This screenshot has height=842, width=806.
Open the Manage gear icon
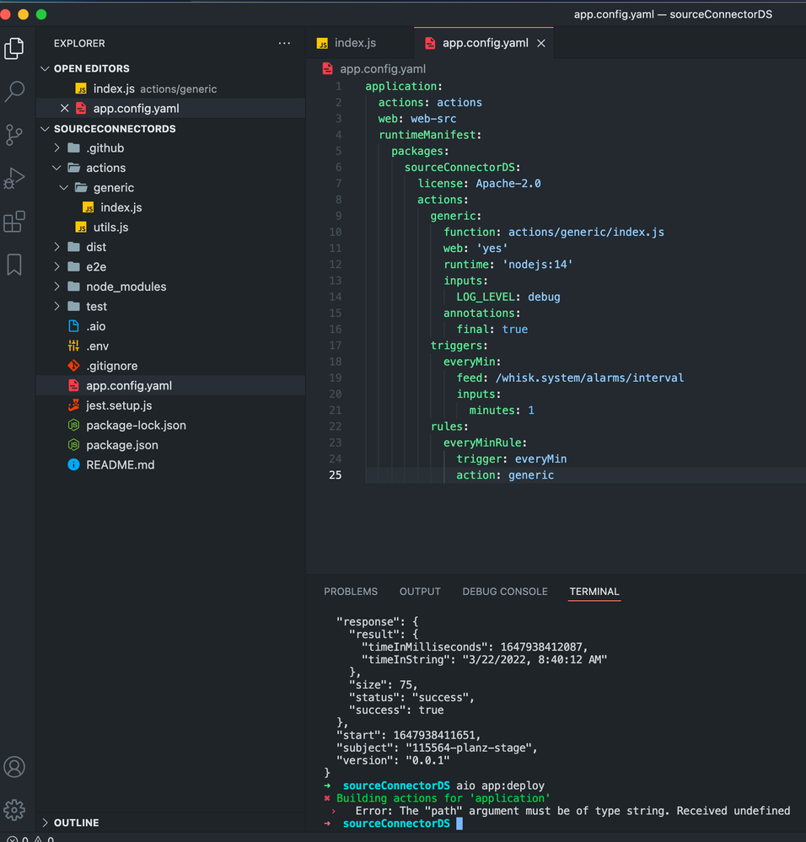pos(14,810)
